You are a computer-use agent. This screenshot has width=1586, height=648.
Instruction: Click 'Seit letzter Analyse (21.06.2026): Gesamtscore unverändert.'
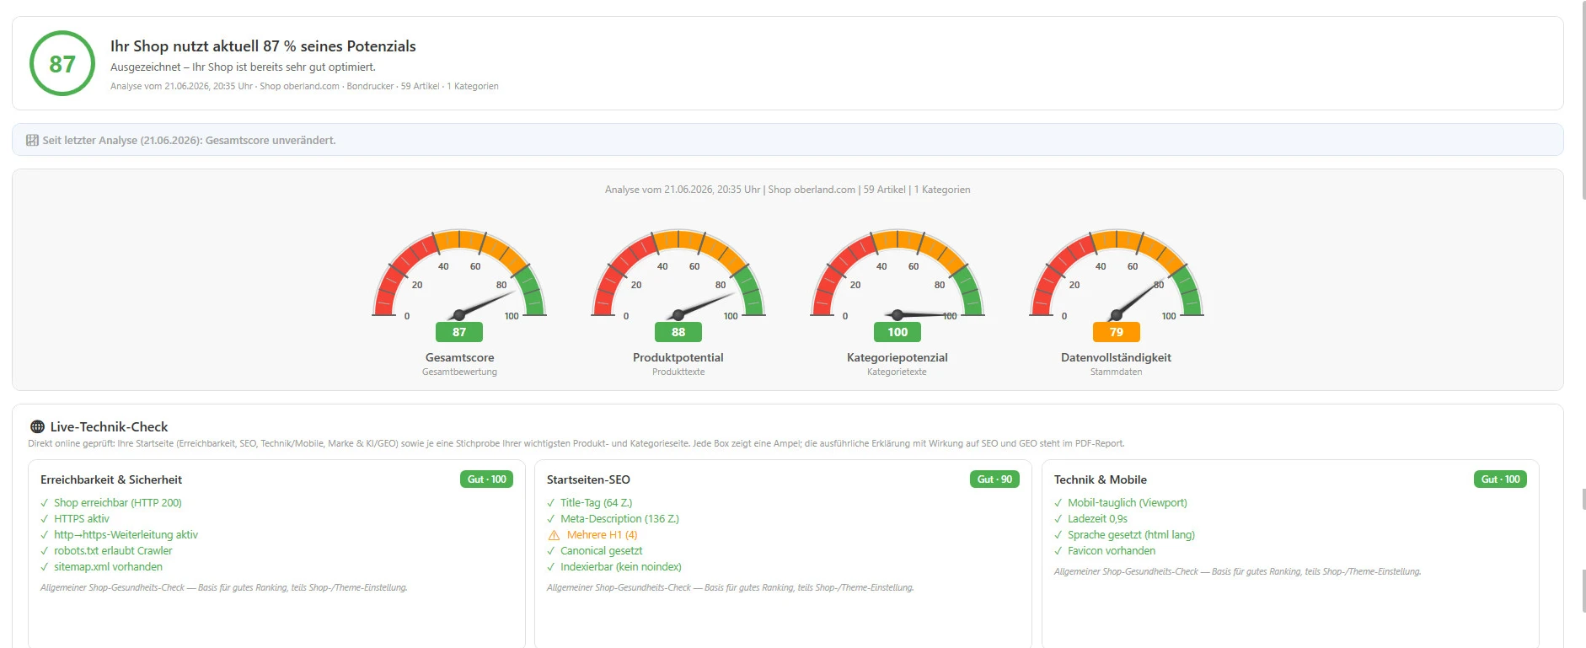pyautogui.click(x=189, y=141)
